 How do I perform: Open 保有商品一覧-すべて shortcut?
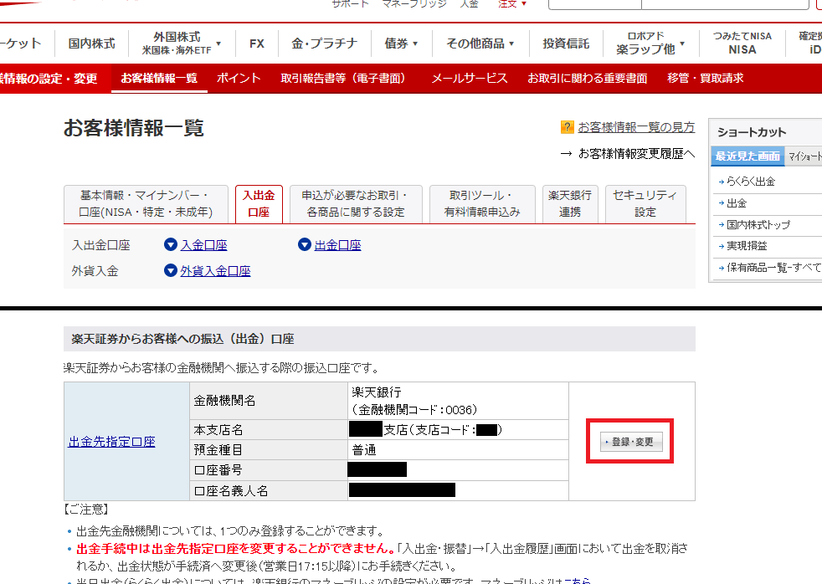tap(773, 267)
